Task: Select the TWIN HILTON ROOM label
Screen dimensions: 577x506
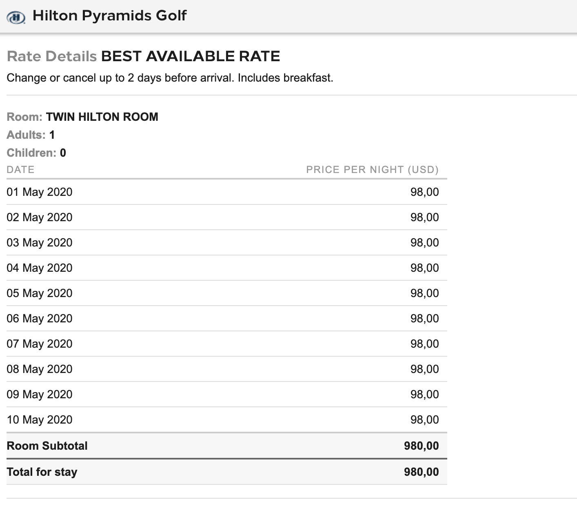Action: 102,117
